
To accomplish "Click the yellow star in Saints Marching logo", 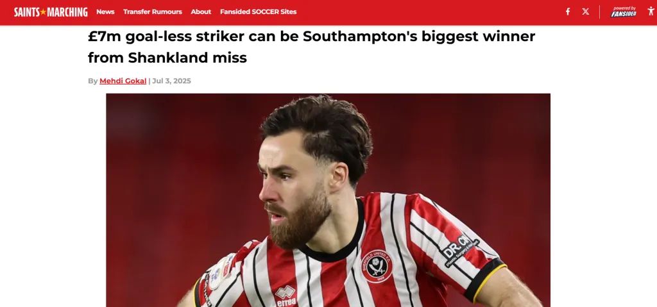I will [x=43, y=12].
